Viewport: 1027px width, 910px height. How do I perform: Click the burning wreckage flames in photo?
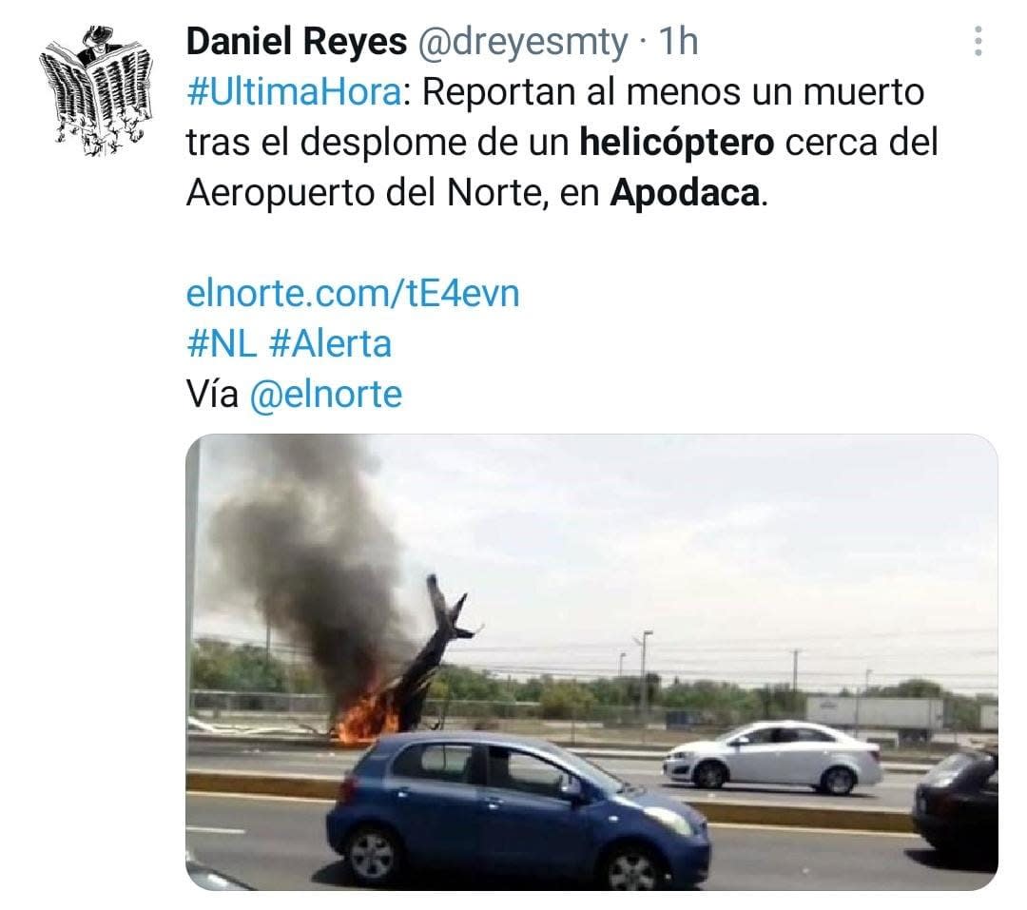367,715
